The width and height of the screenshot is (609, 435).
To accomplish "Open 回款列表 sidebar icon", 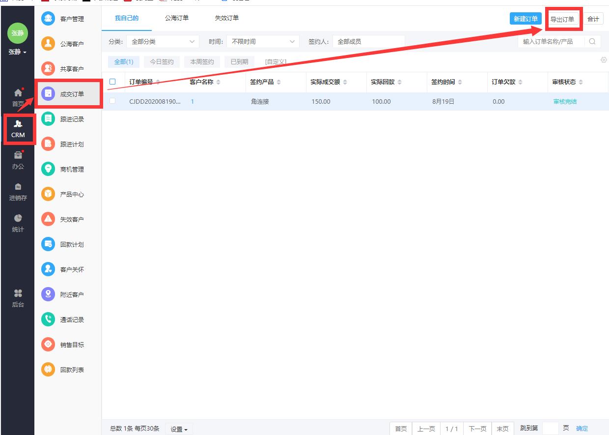I will point(48,370).
